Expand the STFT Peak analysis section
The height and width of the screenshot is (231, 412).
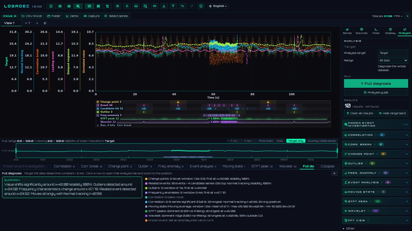coord(376,201)
